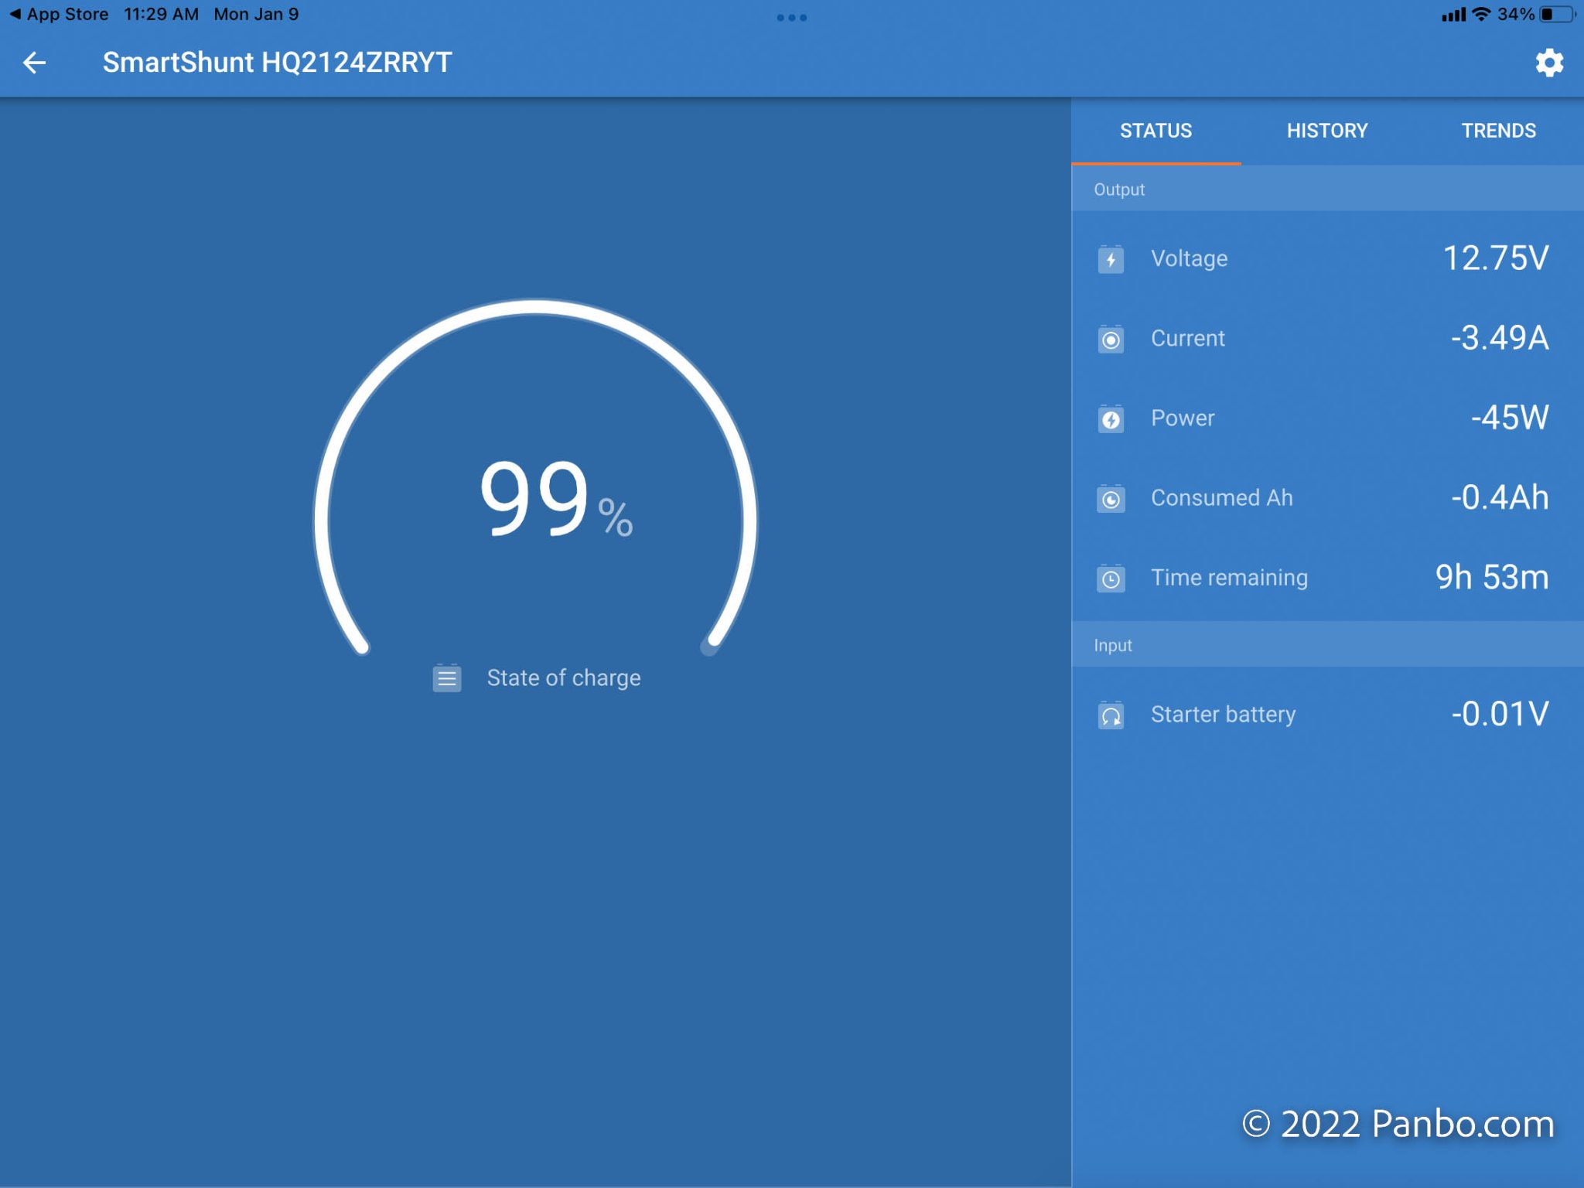Open the device settings gear
Viewport: 1584px width, 1188px height.
pyautogui.click(x=1549, y=63)
